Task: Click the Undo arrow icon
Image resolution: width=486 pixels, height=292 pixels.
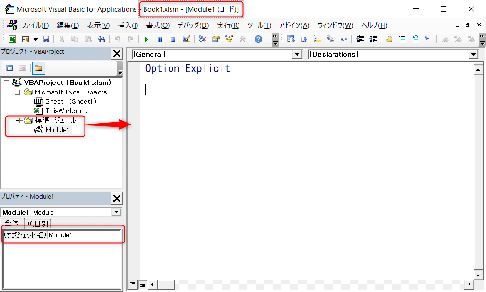Action: pyautogui.click(x=117, y=39)
